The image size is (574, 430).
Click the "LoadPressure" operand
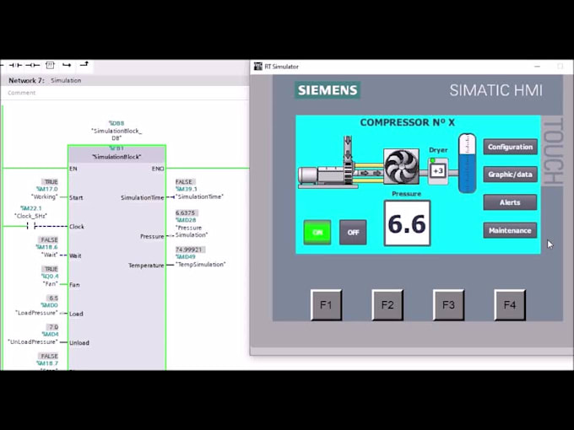coord(36,313)
